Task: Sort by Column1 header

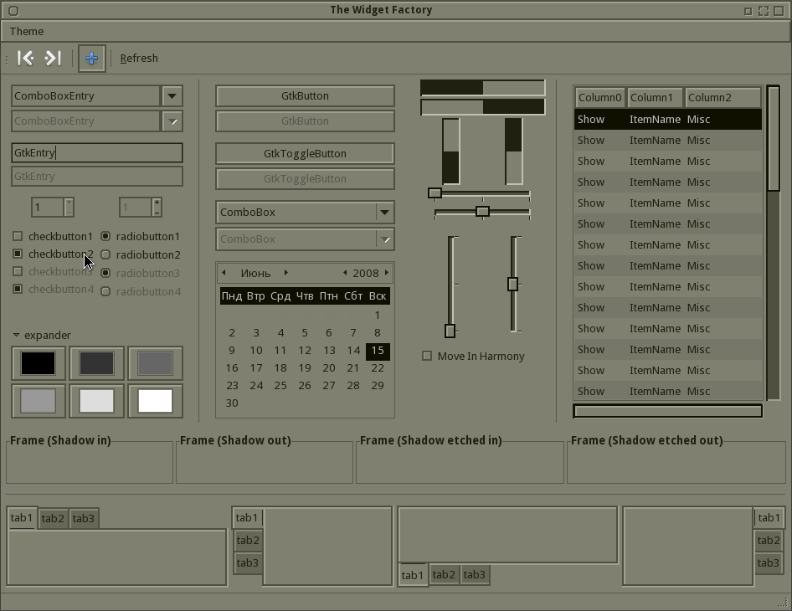Action: point(656,97)
